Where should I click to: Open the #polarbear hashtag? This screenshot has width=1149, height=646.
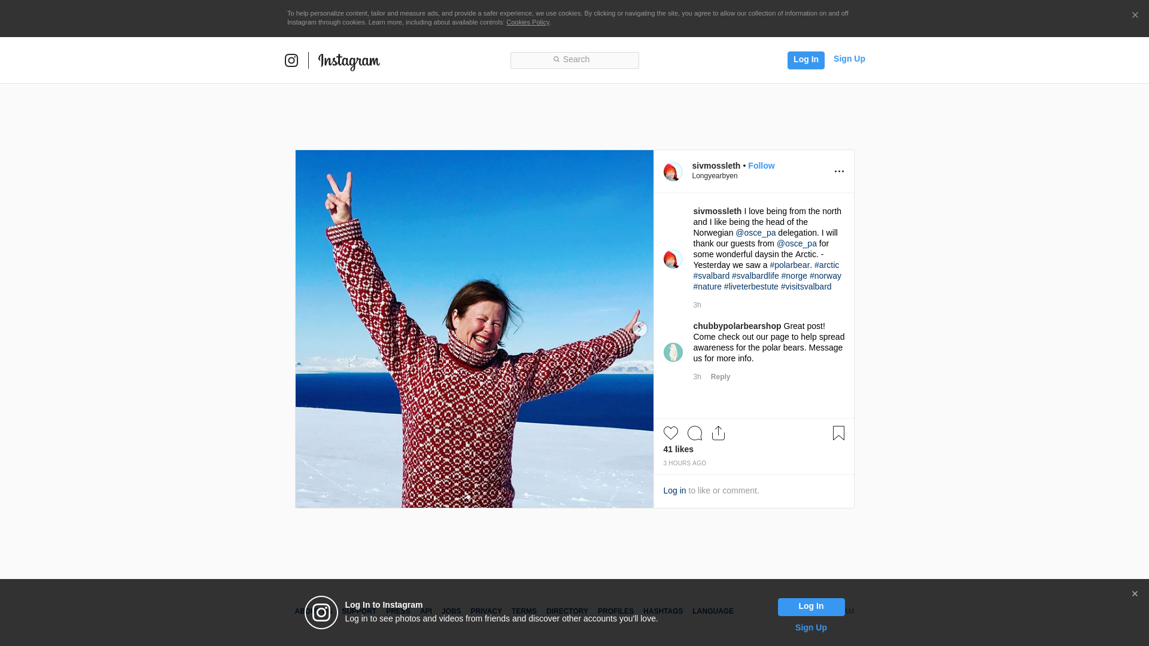(x=789, y=265)
